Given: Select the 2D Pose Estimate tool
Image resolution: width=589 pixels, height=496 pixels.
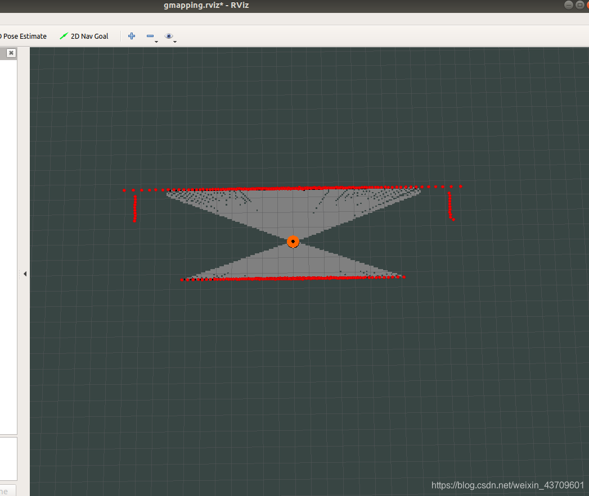Looking at the screenshot, I should pos(23,37).
